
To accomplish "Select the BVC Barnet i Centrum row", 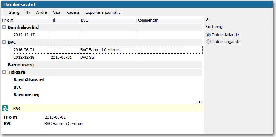I will (108, 50).
